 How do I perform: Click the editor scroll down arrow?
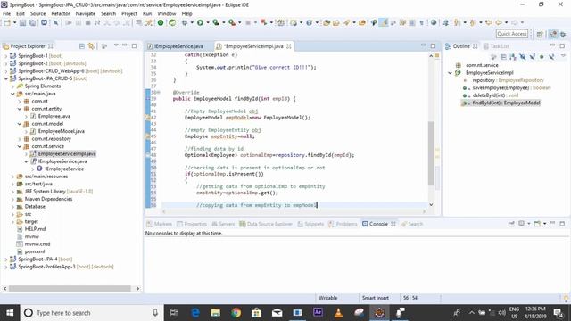pyautogui.click(x=431, y=204)
